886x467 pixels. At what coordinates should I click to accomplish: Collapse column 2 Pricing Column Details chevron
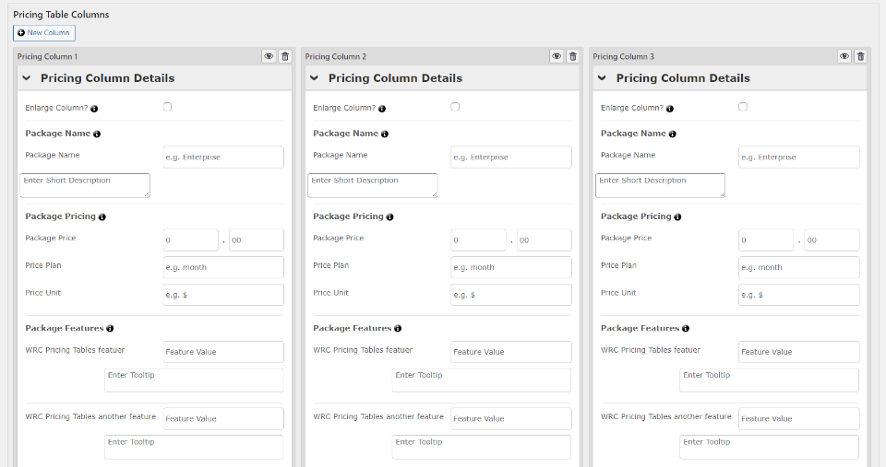pos(315,78)
